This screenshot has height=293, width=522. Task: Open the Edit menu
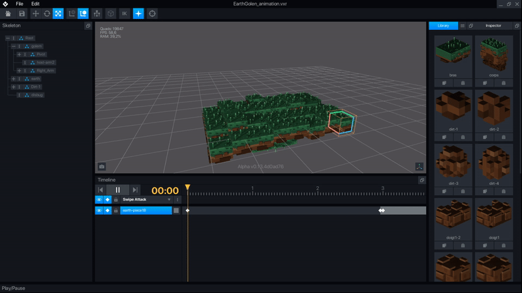(x=35, y=4)
